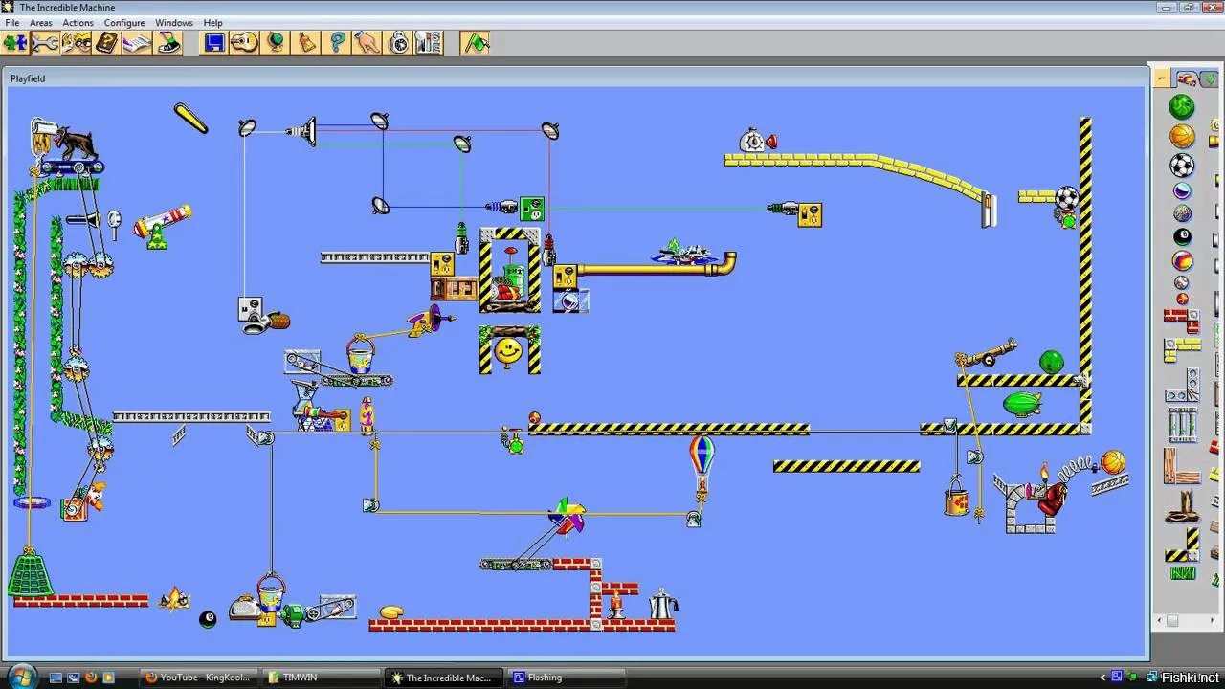Click the black eight ball on playfield

pos(208,619)
